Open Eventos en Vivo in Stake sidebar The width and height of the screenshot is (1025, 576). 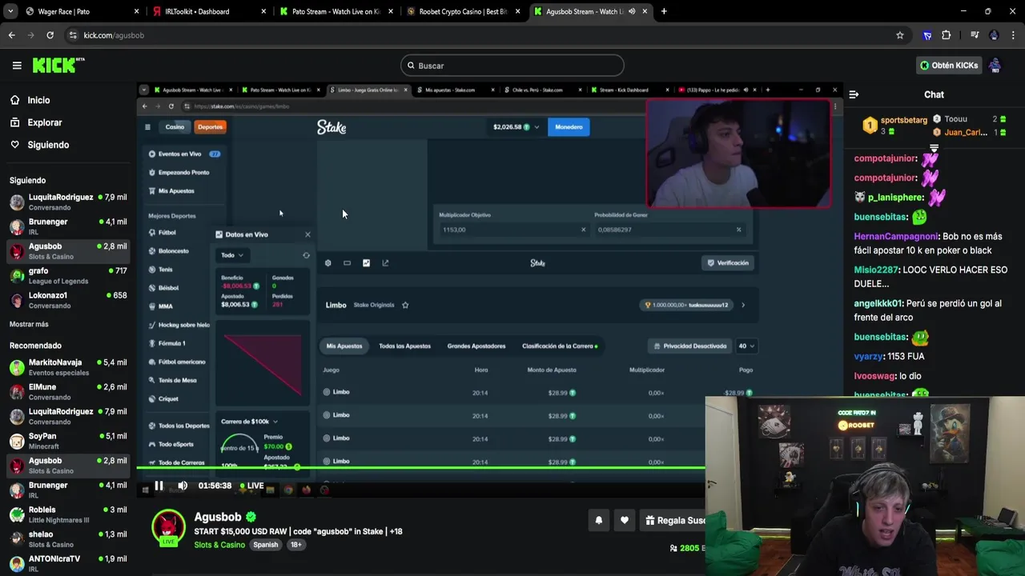pos(184,154)
